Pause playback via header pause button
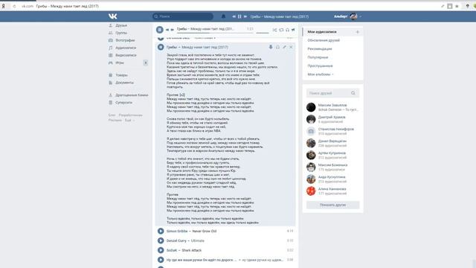The height and width of the screenshot is (268, 476). tap(239, 16)
